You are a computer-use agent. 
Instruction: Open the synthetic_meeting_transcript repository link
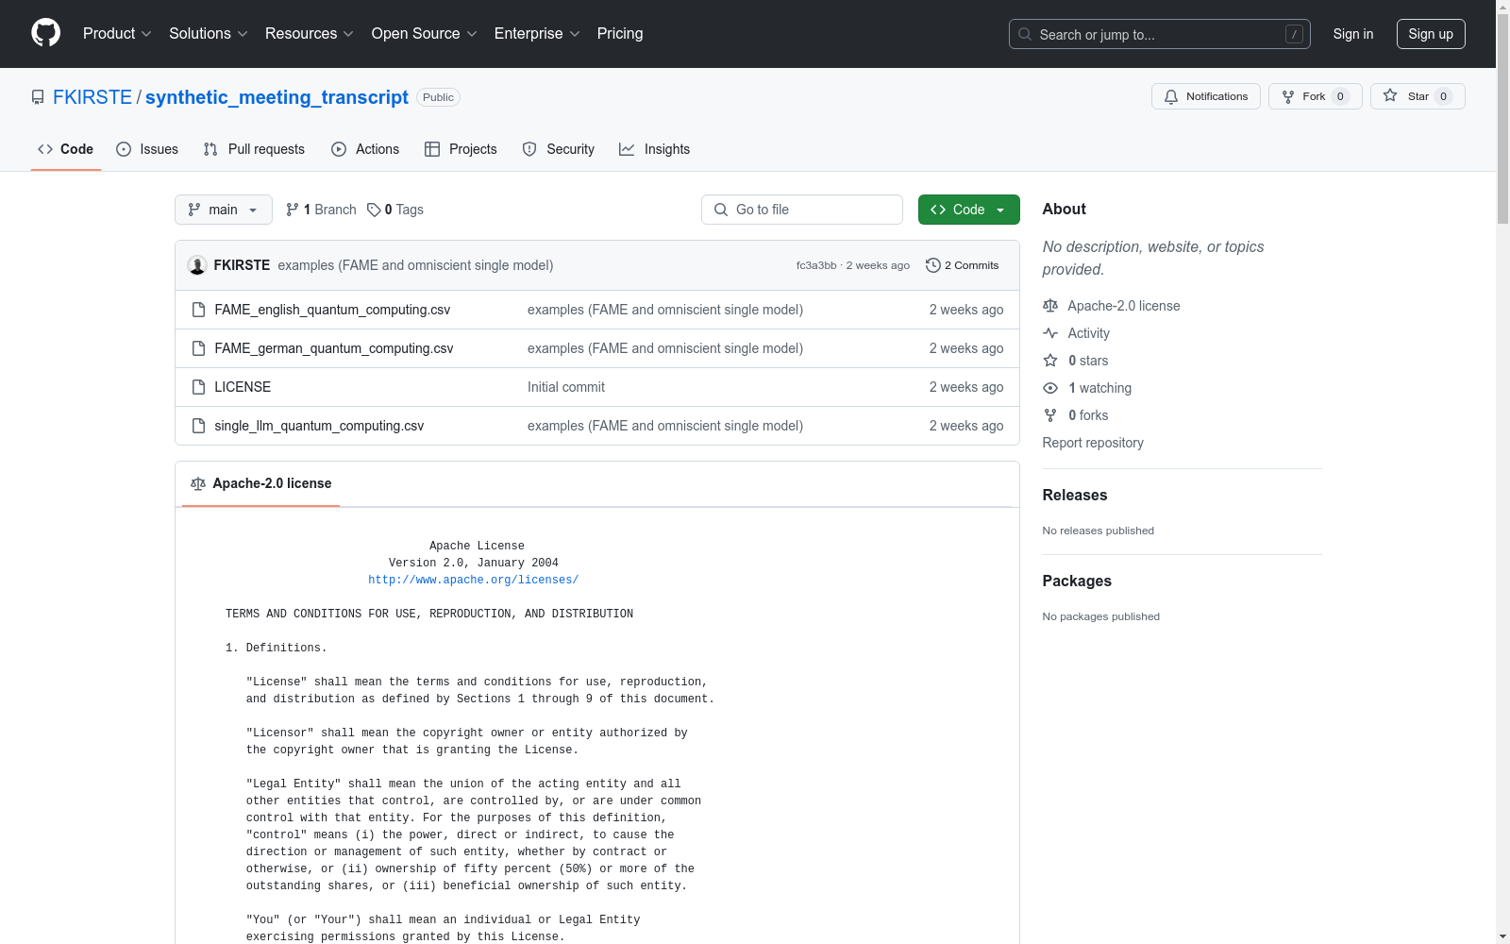pos(277,97)
